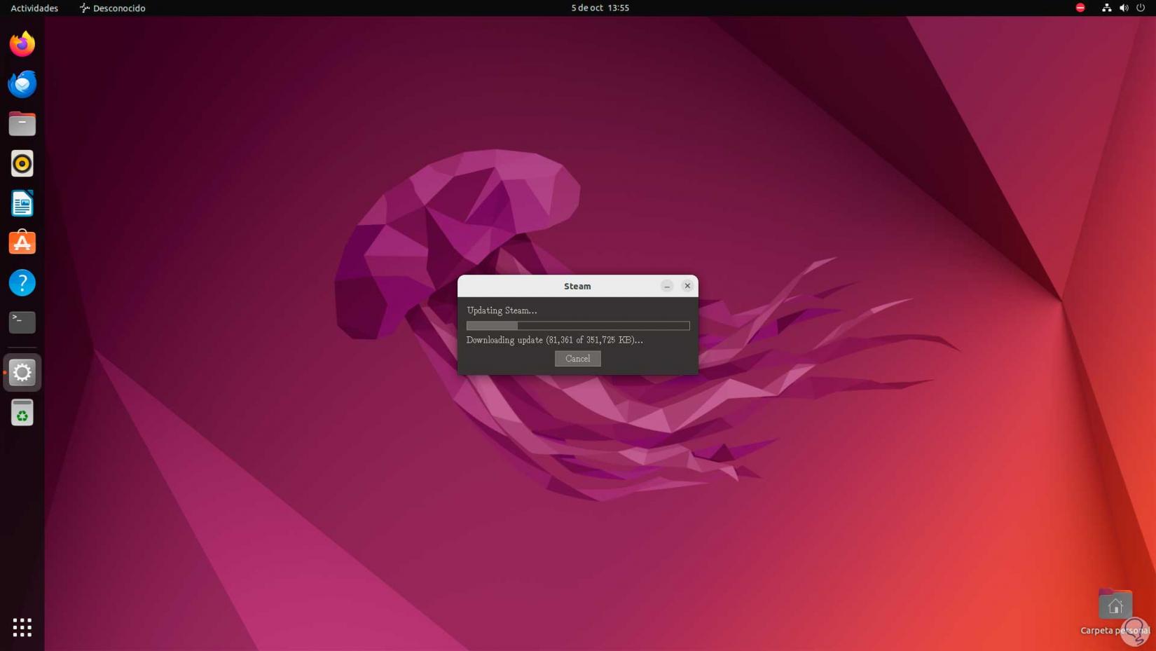Viewport: 1156px width, 651px height.
Task: Open the Actividades overview
Action: [34, 8]
